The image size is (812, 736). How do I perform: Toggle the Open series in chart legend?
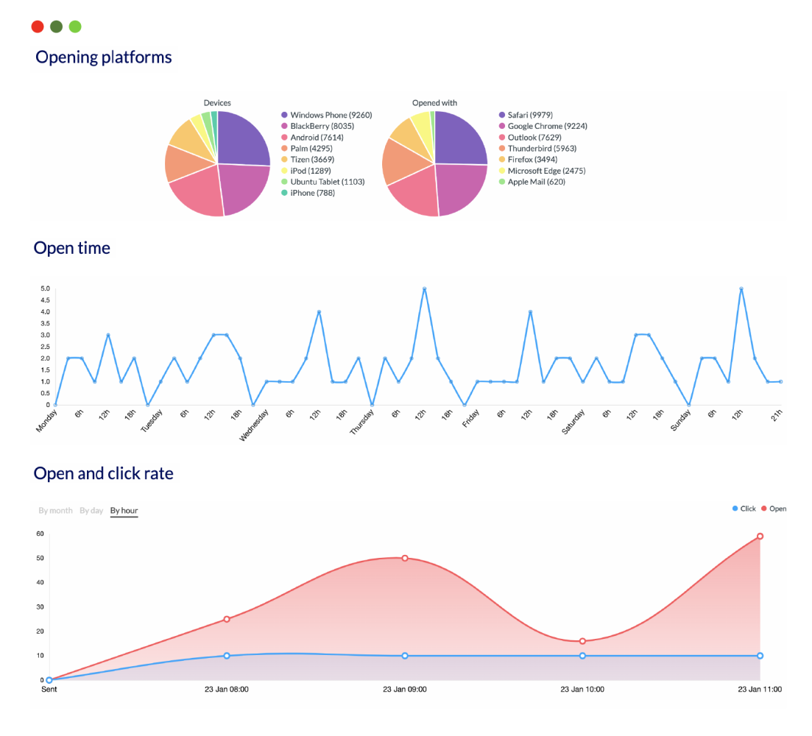click(x=774, y=509)
